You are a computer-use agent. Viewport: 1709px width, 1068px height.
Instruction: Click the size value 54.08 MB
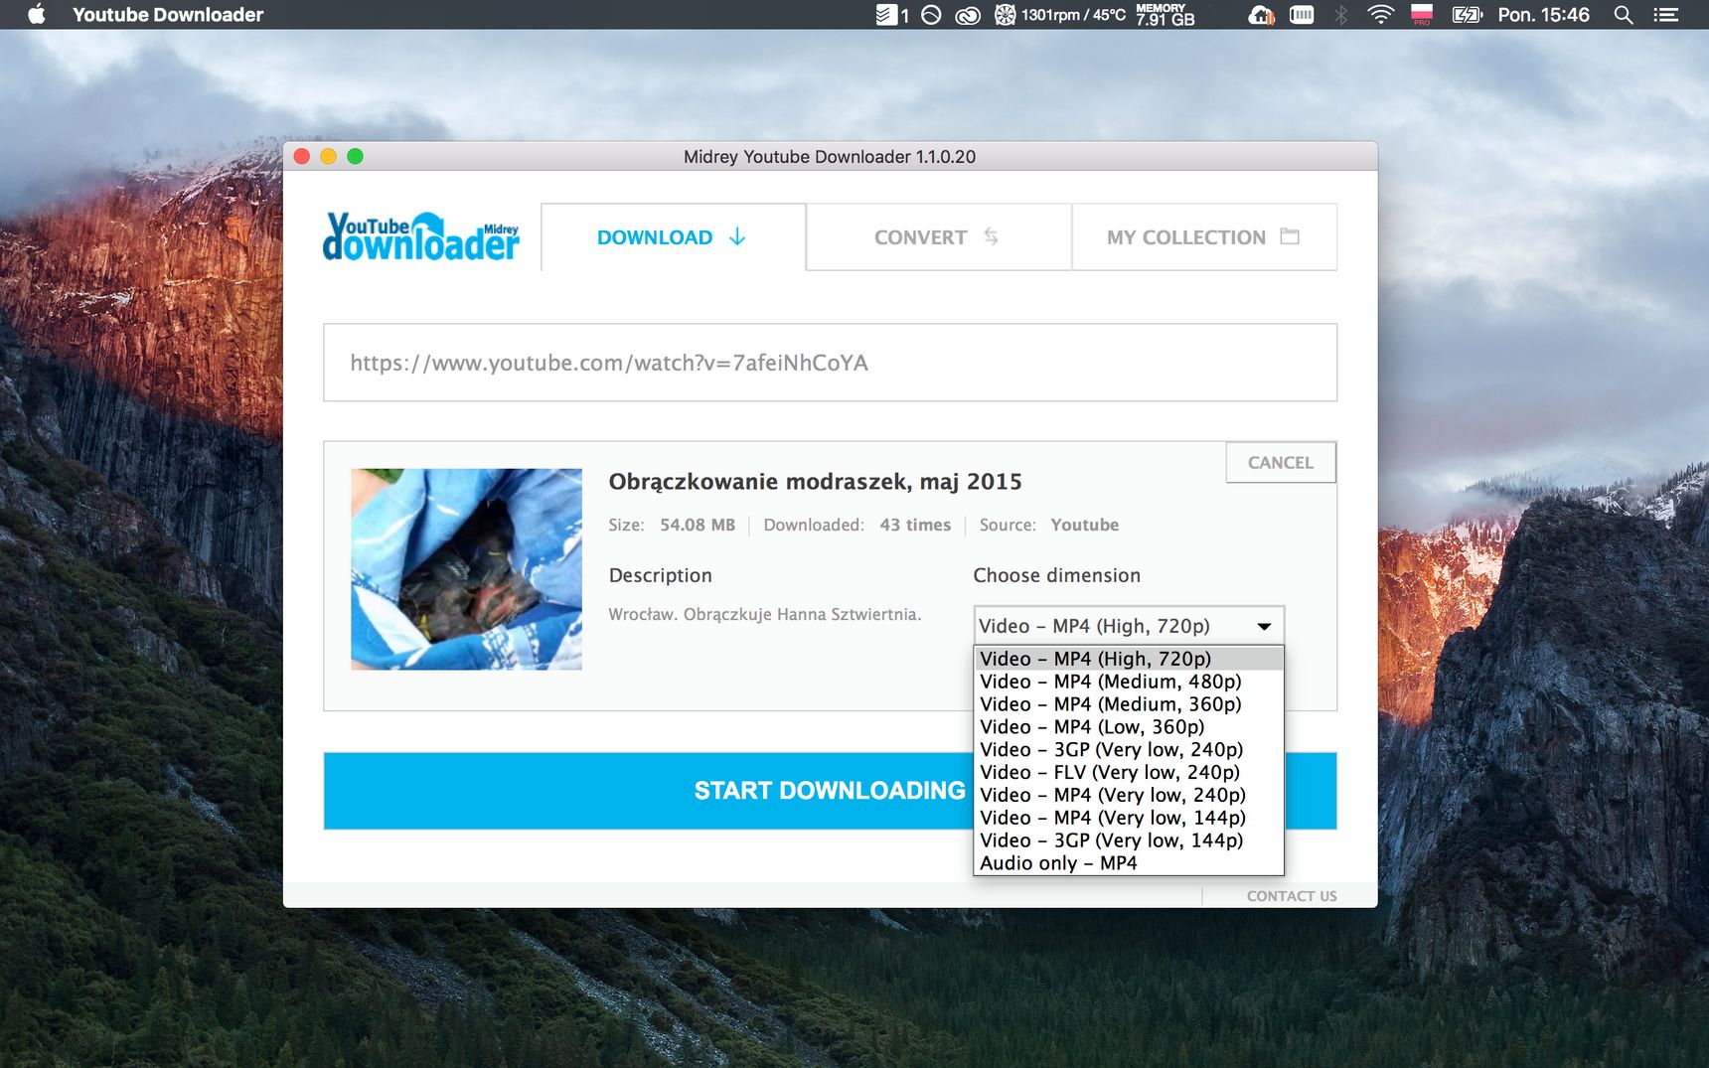coord(698,525)
